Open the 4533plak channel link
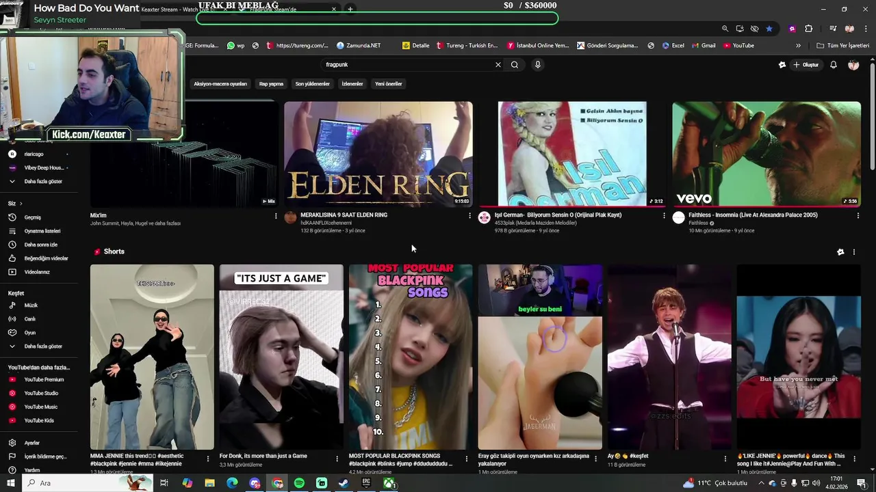Viewport: 876px width, 492px height. 536,223
